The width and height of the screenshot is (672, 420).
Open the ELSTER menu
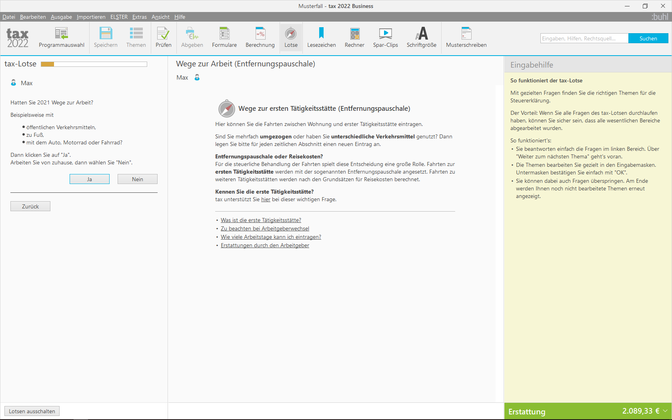click(x=119, y=17)
